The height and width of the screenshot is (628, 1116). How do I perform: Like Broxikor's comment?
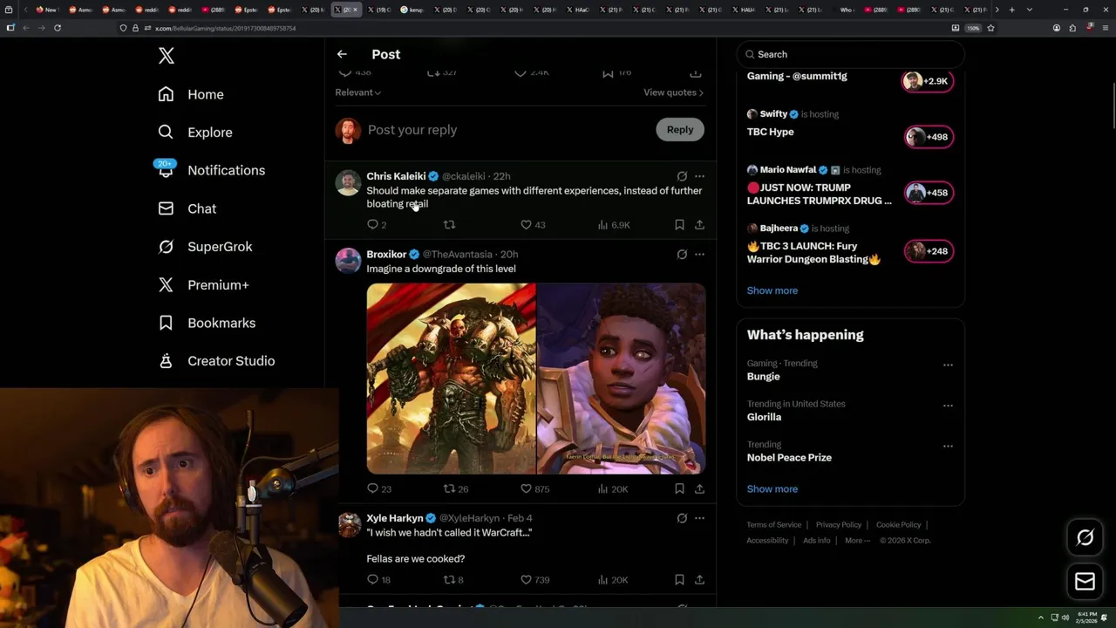[535, 489]
